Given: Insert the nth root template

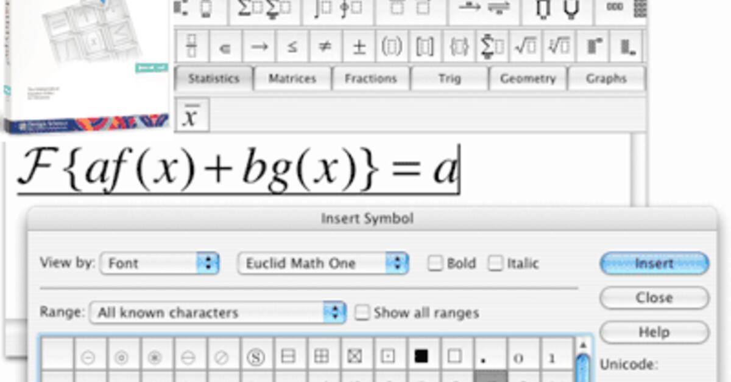Looking at the screenshot, I should coord(559,46).
